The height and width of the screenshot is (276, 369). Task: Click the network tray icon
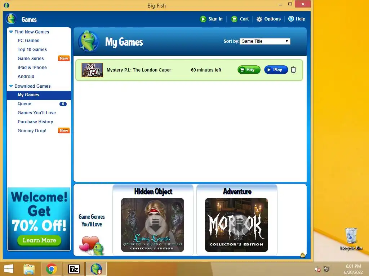coord(326,269)
